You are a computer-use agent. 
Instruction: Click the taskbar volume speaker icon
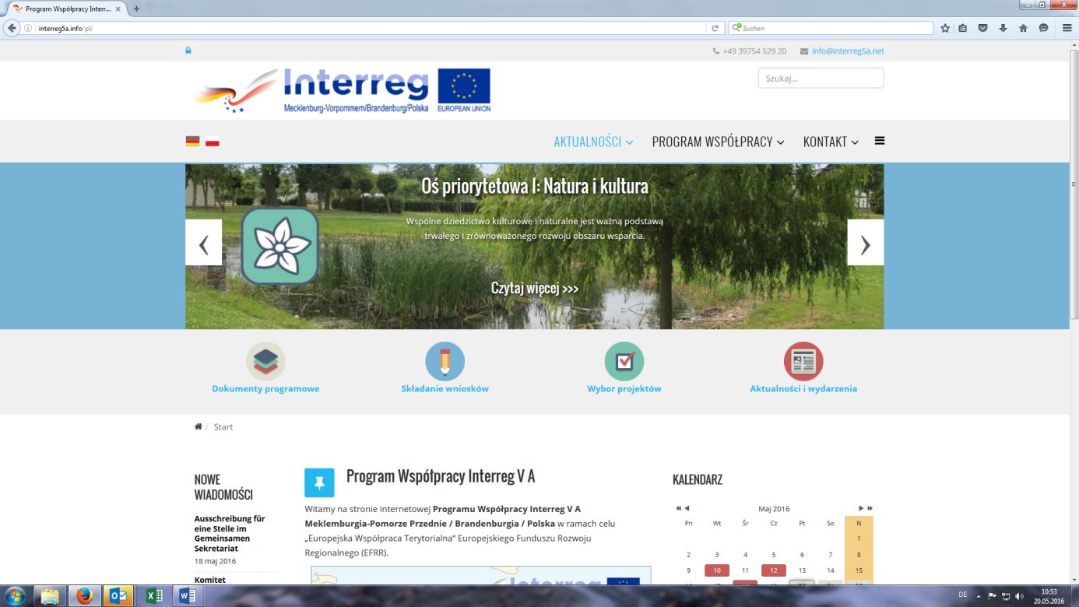tap(1019, 596)
